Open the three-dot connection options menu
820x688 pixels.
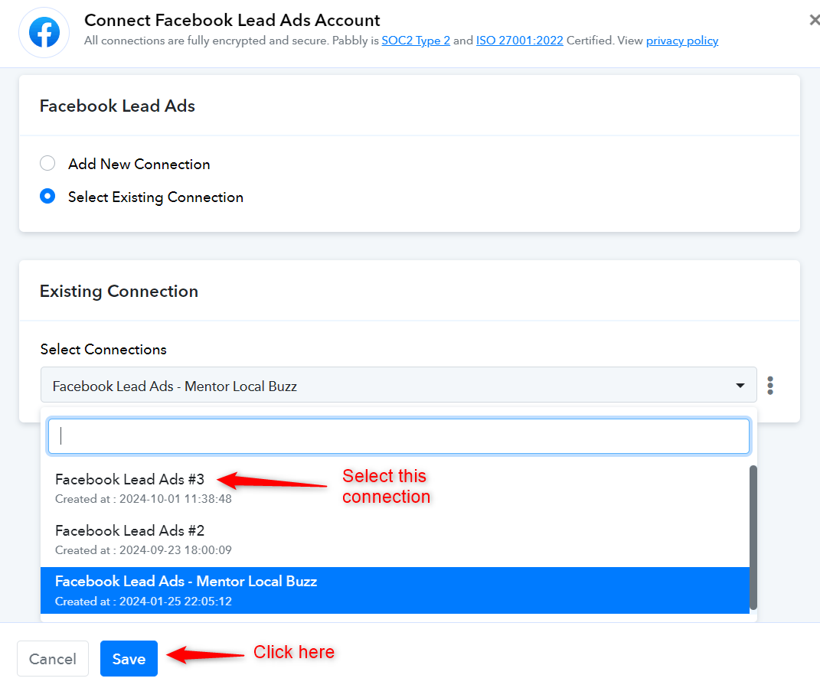769,385
